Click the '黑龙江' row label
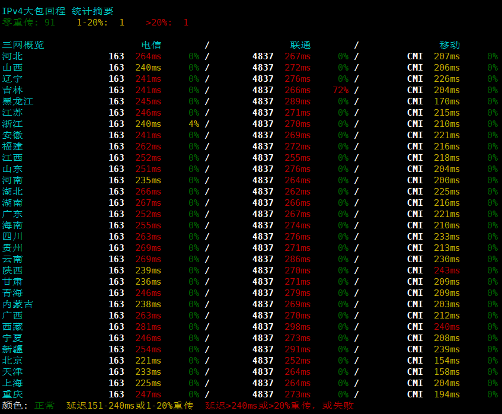This screenshot has width=502, height=414. pos(18,101)
